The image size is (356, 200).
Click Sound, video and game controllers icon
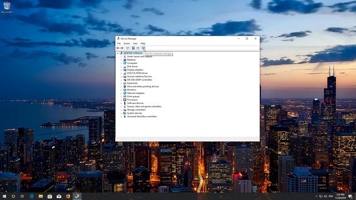125,106
